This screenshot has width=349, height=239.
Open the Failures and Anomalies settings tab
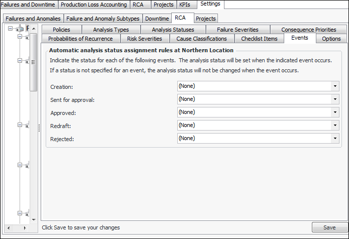[33, 19]
